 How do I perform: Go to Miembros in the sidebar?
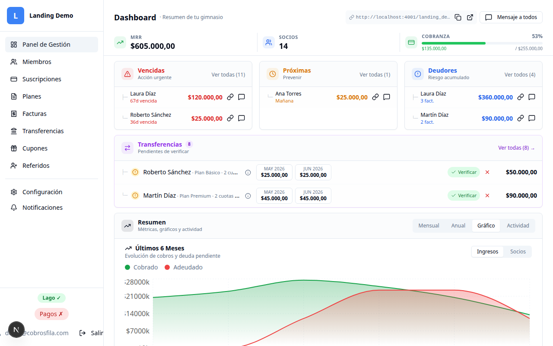[51, 62]
